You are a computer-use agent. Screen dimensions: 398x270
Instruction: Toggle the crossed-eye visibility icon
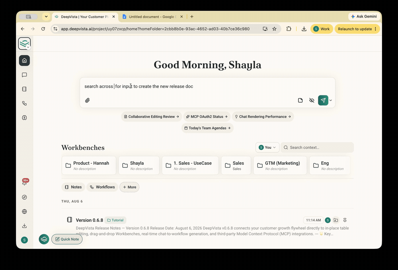pos(312,100)
